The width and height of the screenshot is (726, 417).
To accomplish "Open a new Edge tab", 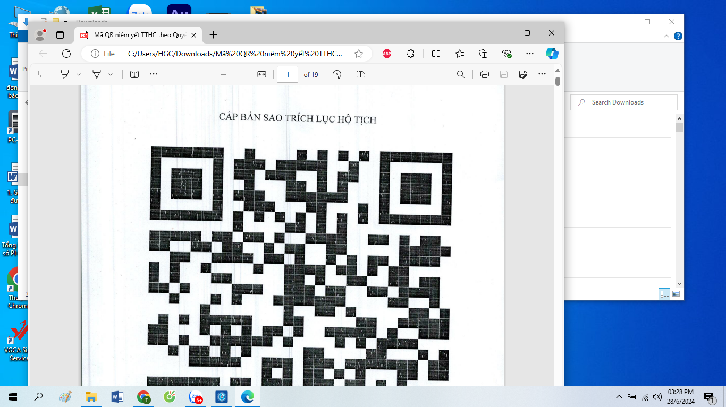I will pos(213,35).
